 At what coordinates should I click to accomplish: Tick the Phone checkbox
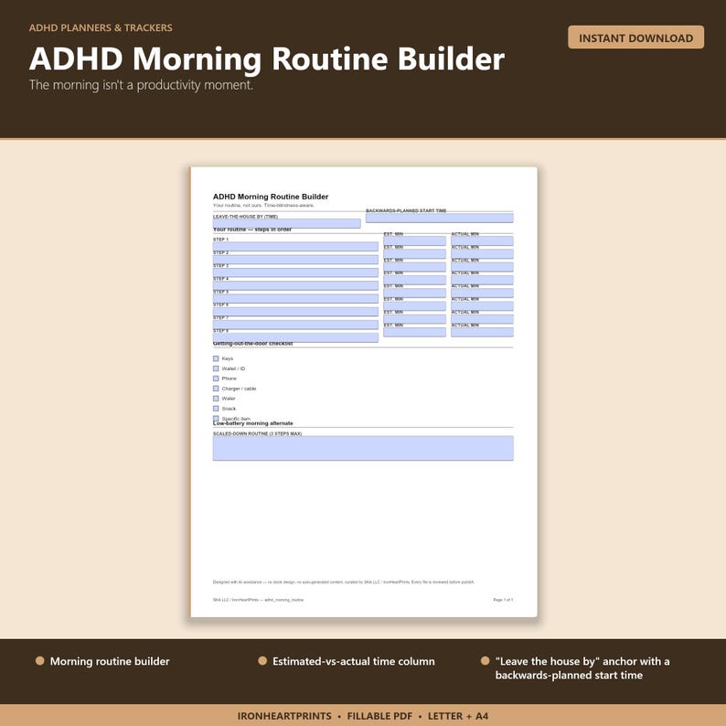[216, 379]
